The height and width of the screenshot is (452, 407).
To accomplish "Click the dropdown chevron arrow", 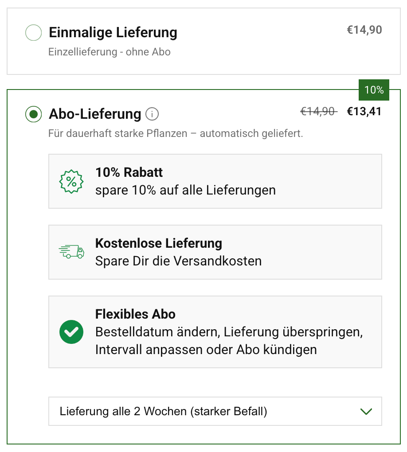I will 366,411.
